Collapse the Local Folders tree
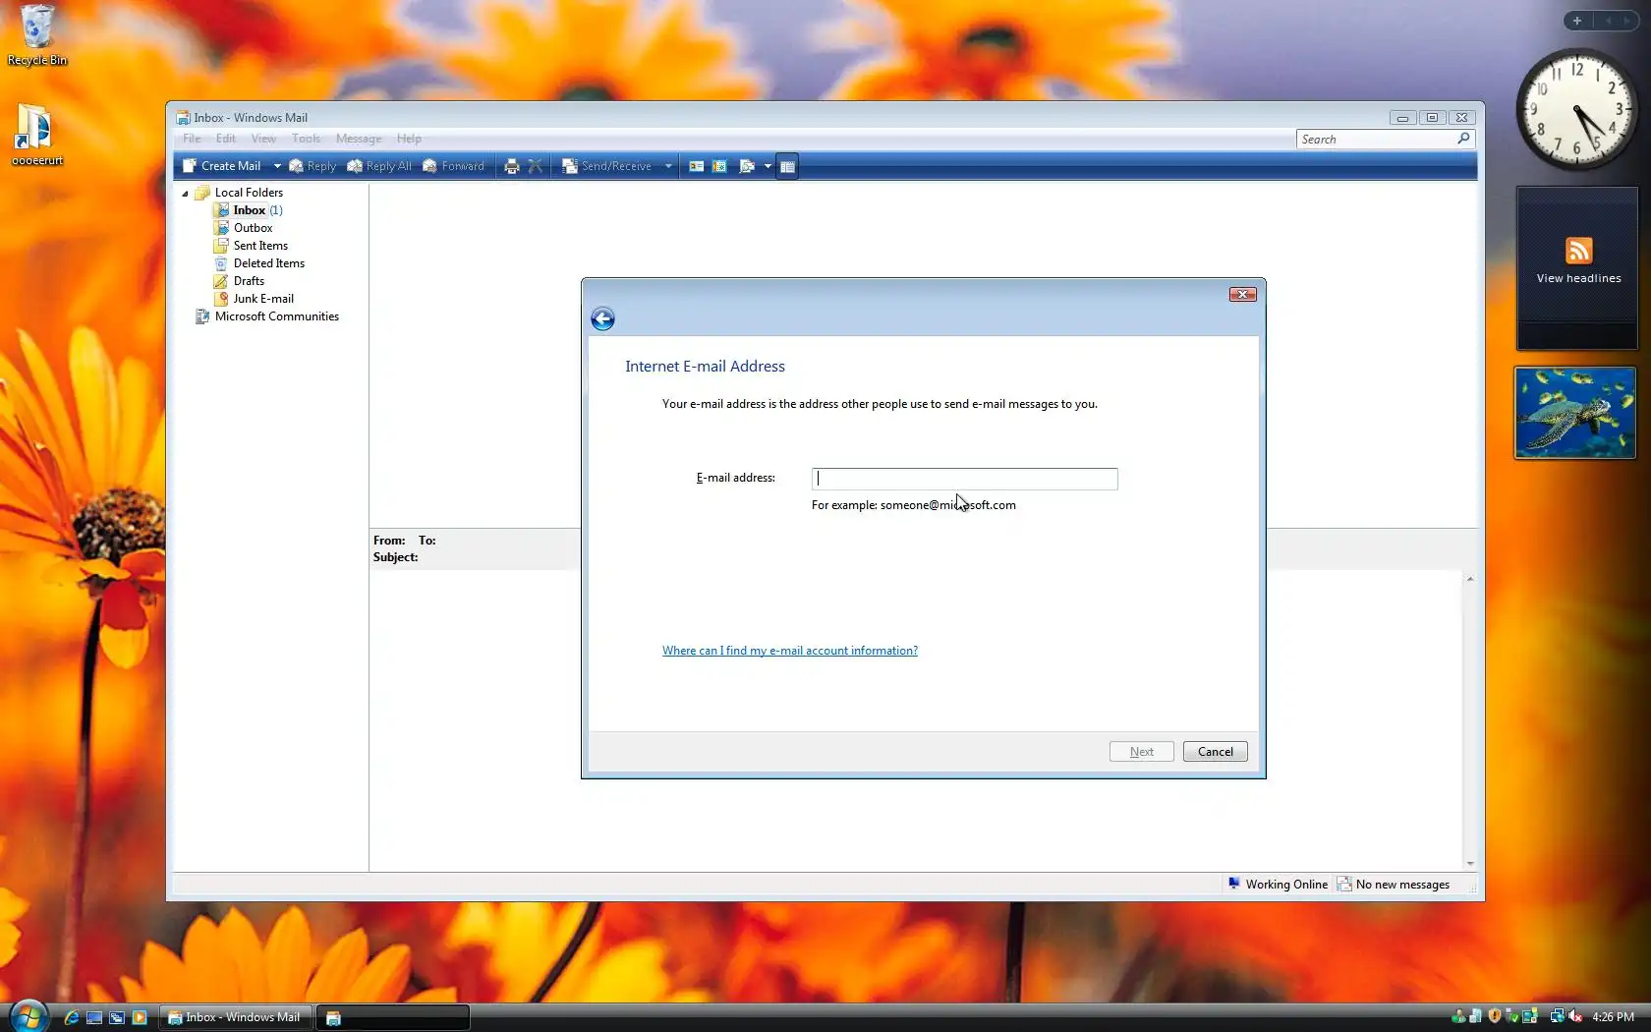Image resolution: width=1651 pixels, height=1032 pixels. [185, 194]
